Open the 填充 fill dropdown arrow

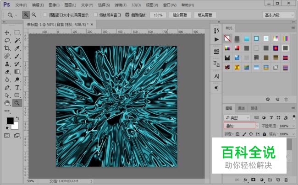point(293,134)
